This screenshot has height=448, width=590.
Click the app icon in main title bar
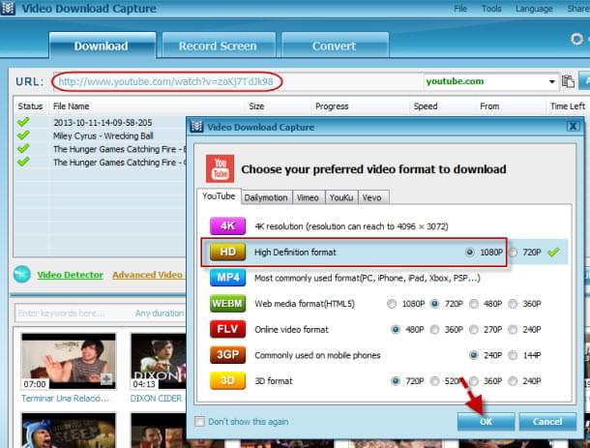click(x=8, y=9)
